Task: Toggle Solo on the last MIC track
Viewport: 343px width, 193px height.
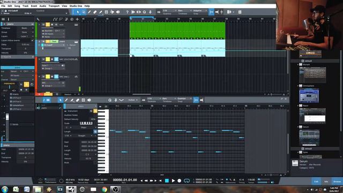Action: click(48, 77)
